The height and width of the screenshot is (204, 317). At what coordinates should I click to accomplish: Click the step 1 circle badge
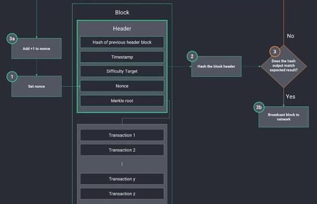pyautogui.click(x=13, y=77)
